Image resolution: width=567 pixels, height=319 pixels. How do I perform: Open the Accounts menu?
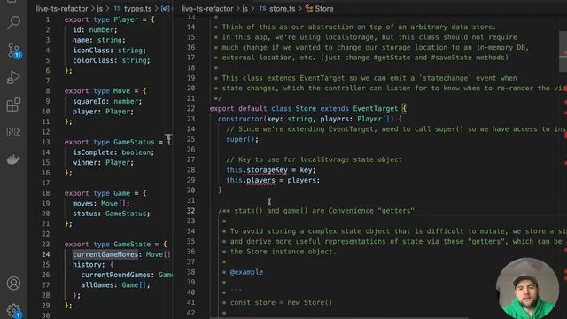[x=13, y=284]
